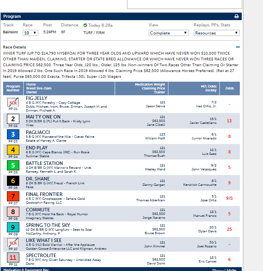Viewport: 263px width, 271px height.
Task: Click teal number 9 Spring To The Sky badge
Action: click(13, 227)
